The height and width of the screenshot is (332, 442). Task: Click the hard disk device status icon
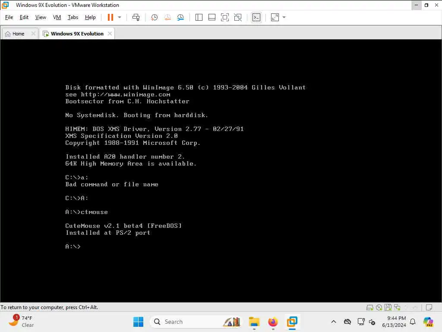[369, 307]
